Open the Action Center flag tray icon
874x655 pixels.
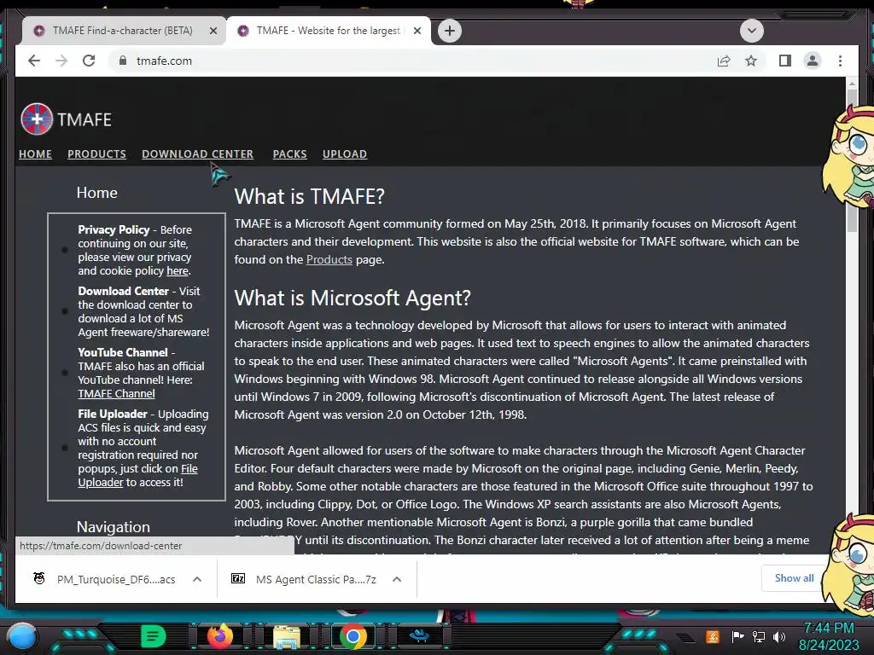(x=737, y=636)
